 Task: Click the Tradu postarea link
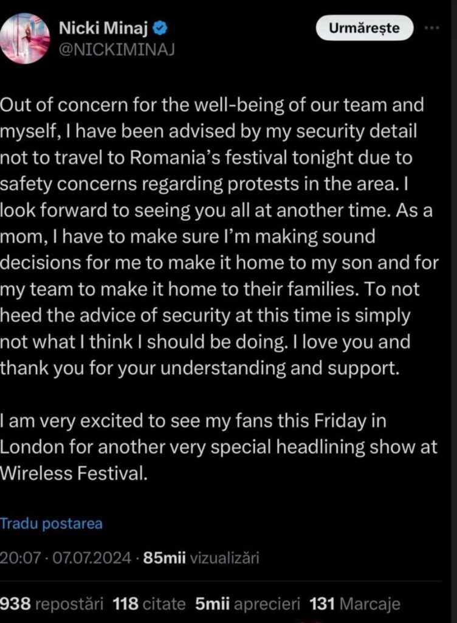click(x=52, y=523)
